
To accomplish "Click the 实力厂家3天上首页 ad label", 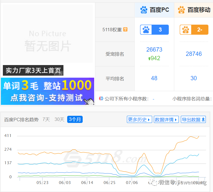I will (33, 70).
